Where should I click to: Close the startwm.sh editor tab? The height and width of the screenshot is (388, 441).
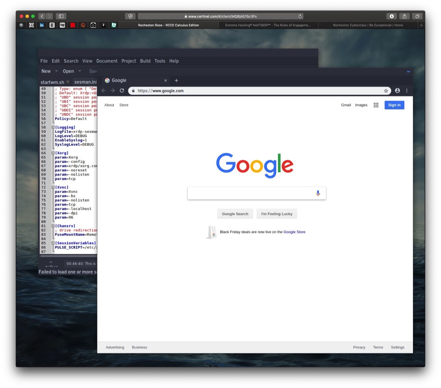tap(68, 82)
